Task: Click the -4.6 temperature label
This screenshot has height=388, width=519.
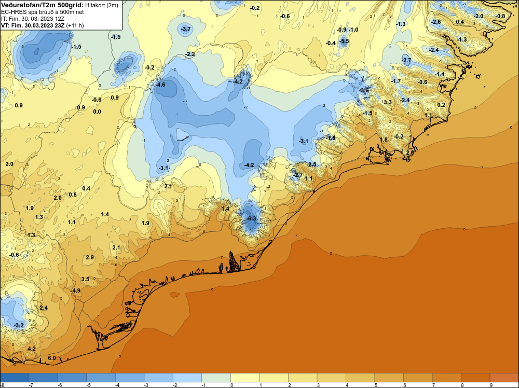Action: 160,85
